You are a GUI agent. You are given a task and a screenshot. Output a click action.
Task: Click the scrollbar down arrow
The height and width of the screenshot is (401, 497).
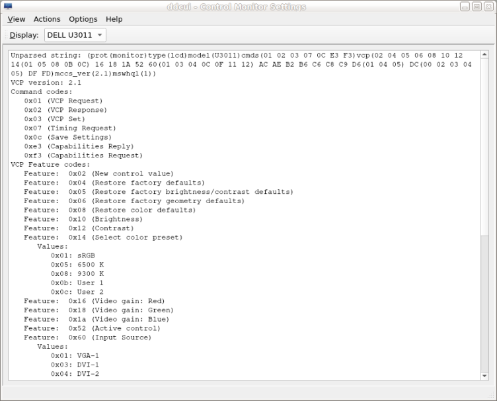(484, 376)
